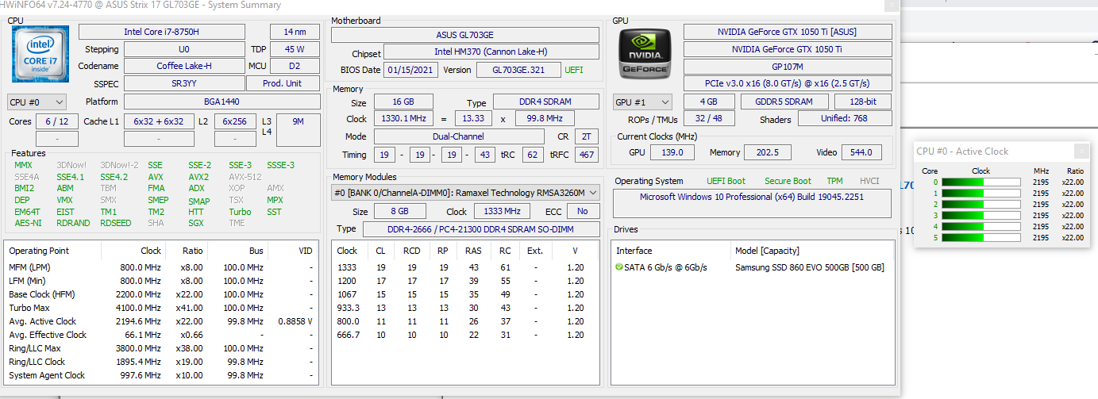The width and height of the screenshot is (1098, 399).
Task: Click the Secure Boot label
Action: [x=788, y=181]
